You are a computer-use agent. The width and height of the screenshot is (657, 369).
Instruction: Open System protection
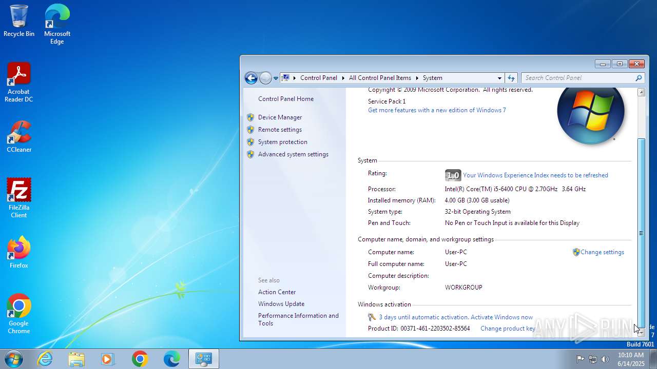coord(283,142)
